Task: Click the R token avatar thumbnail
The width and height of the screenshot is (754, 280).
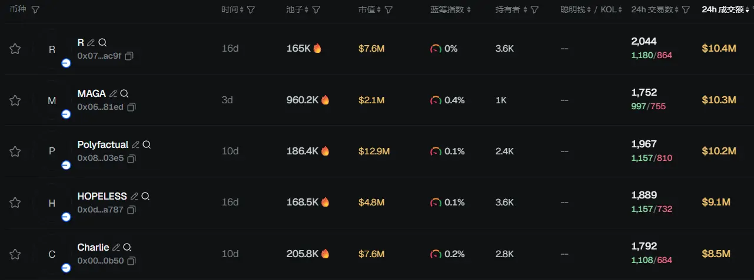Action: click(x=52, y=49)
